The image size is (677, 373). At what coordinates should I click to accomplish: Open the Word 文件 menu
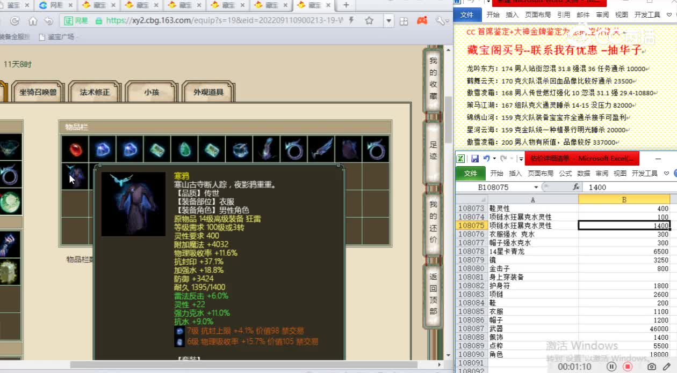click(467, 15)
